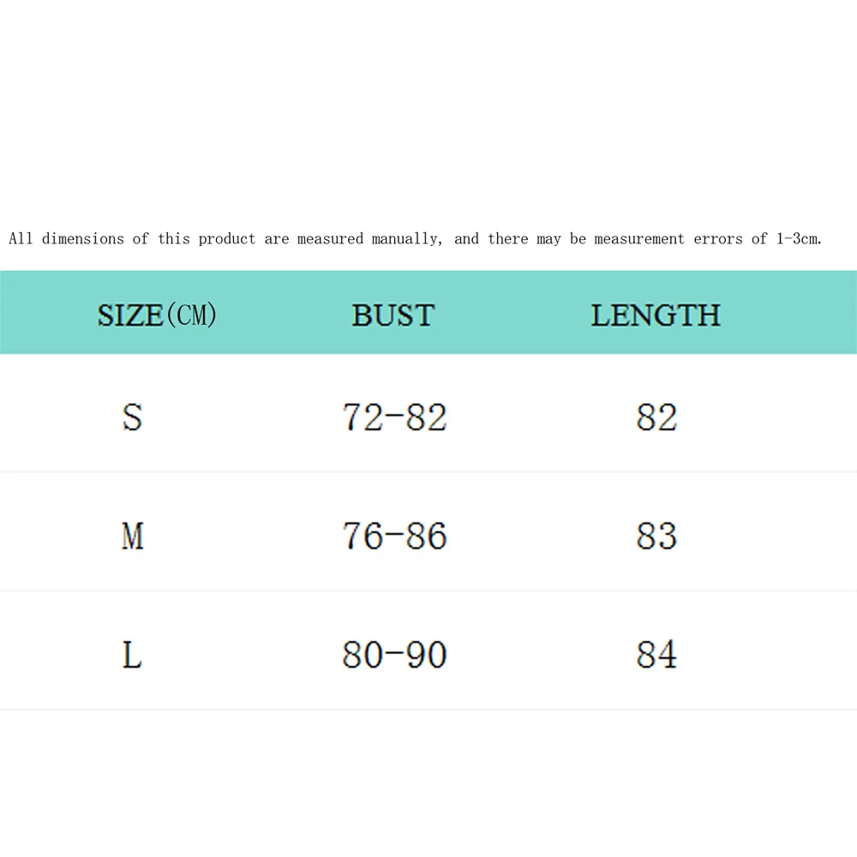The image size is (857, 857).
Task: Click the 80-90 bust value
Action: click(x=394, y=656)
